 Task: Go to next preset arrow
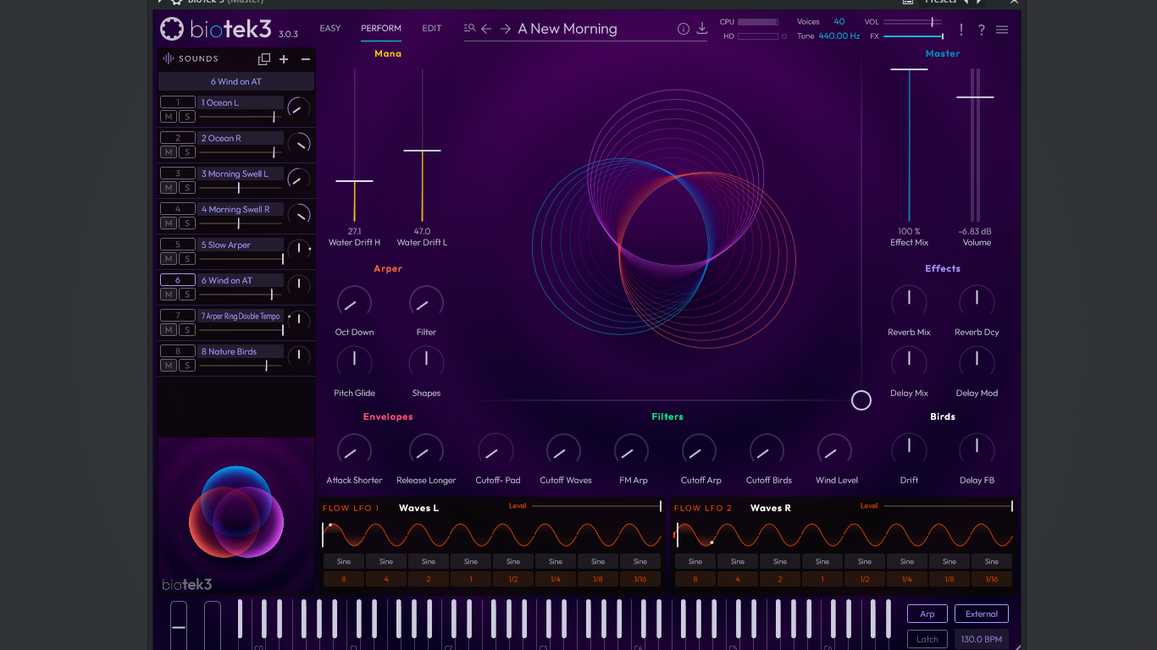(506, 29)
